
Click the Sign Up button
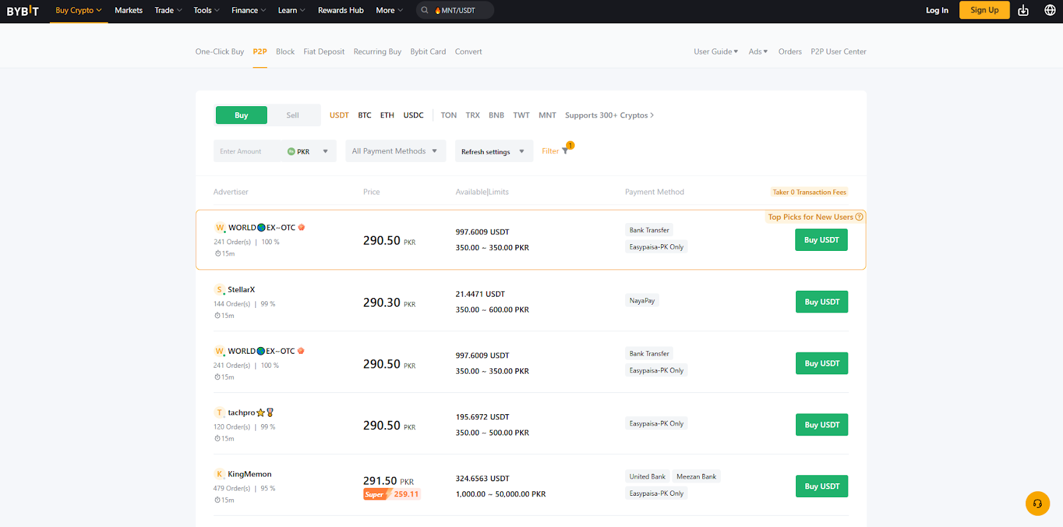point(984,11)
